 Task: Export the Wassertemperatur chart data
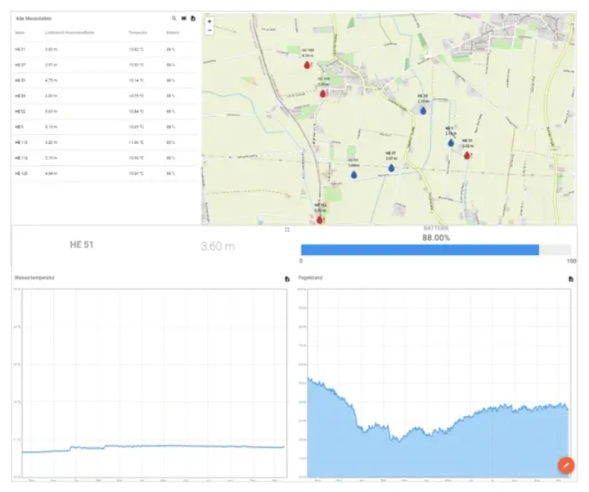coord(287,279)
